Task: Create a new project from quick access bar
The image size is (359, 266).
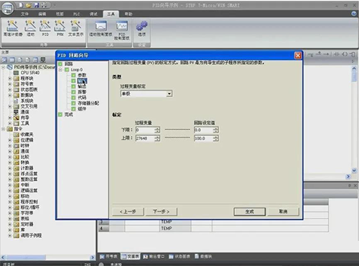Action: pyautogui.click(x=21, y=5)
